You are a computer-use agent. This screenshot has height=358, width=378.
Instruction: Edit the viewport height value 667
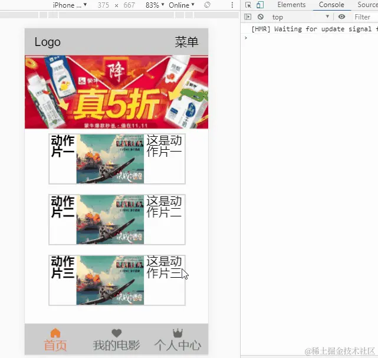click(x=129, y=5)
